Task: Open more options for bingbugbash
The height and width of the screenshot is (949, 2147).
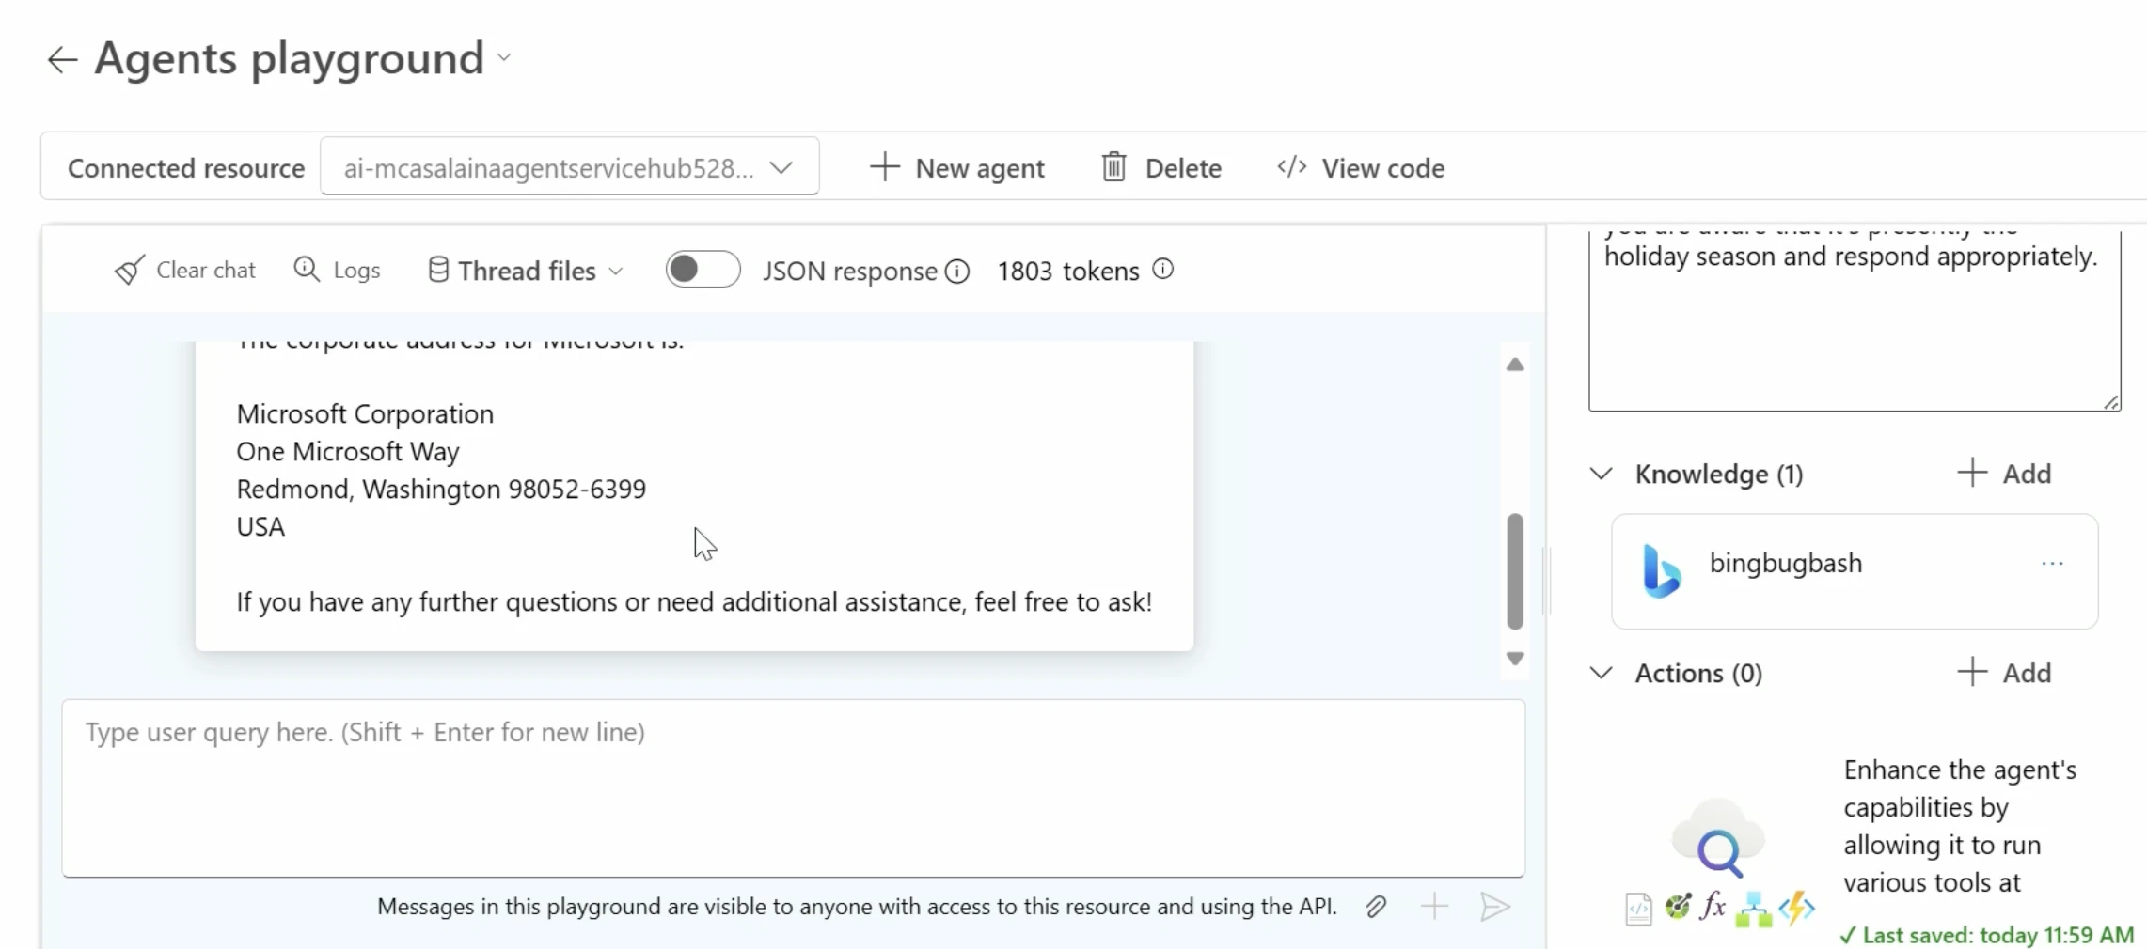Action: (2052, 564)
